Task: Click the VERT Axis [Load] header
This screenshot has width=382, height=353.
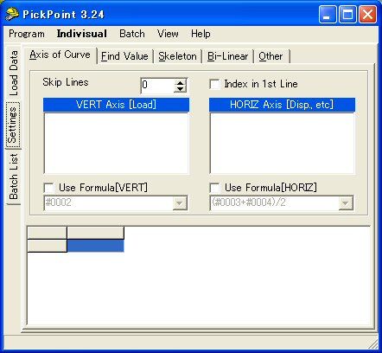Action: (116, 105)
